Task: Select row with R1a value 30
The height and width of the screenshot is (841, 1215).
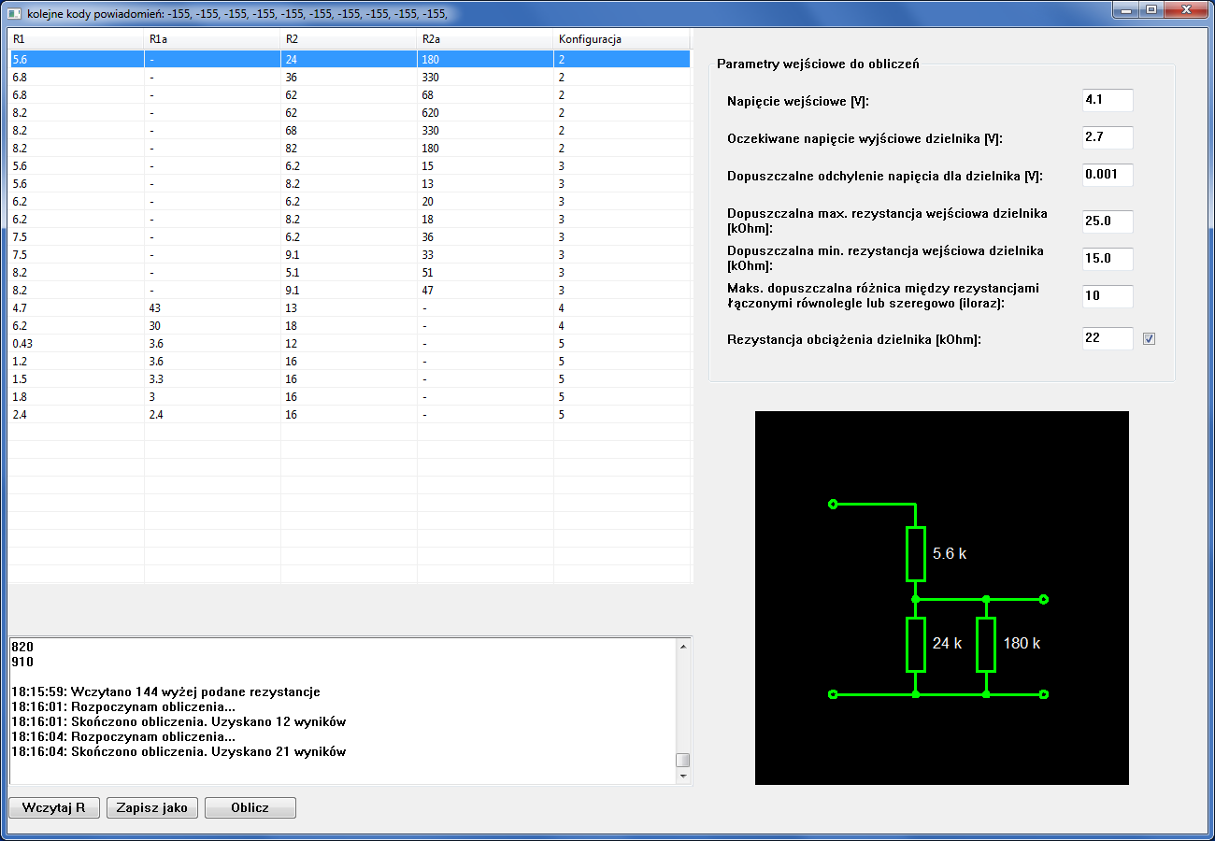Action: click(x=349, y=325)
